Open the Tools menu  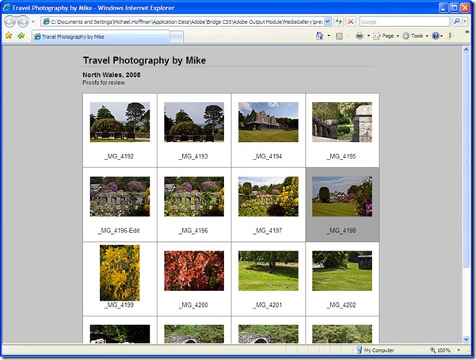coord(415,36)
